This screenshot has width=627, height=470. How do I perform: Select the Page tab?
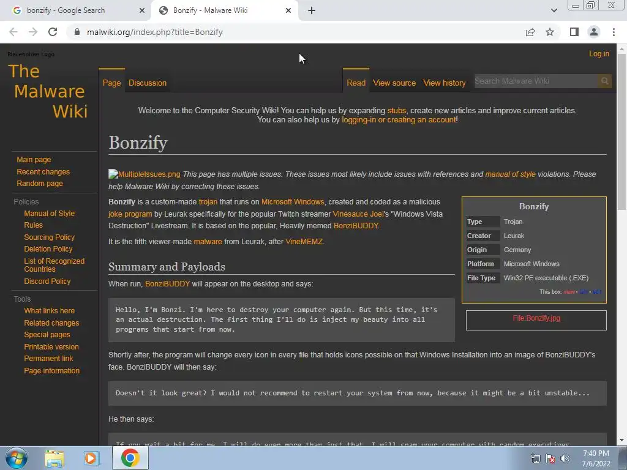click(x=111, y=83)
